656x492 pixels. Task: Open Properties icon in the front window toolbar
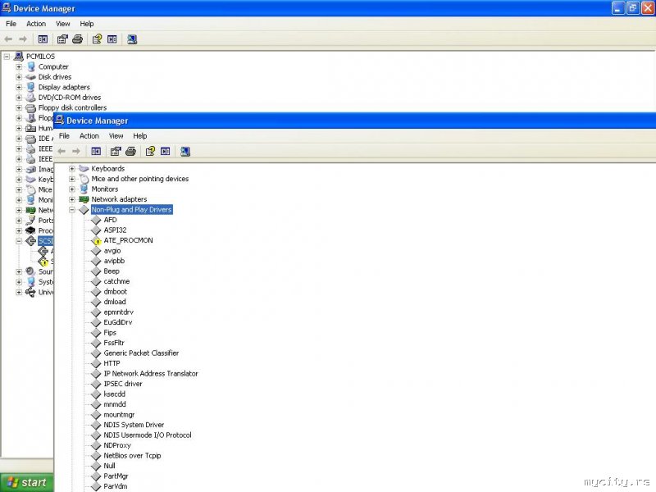click(x=116, y=152)
